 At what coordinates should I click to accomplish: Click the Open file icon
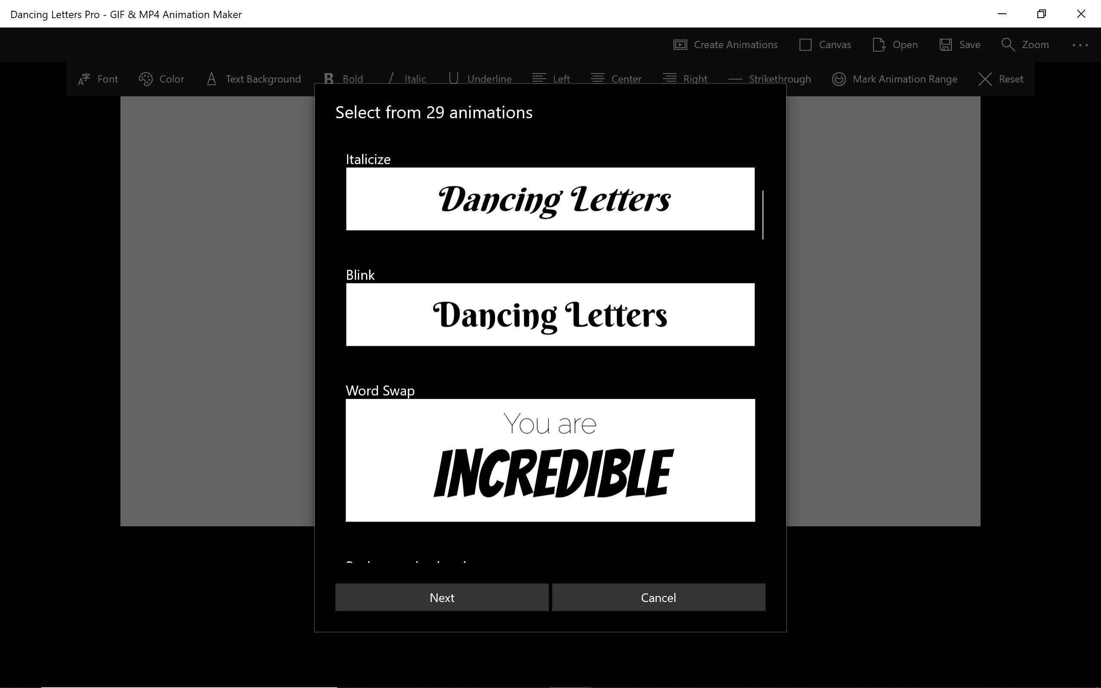[x=879, y=45]
